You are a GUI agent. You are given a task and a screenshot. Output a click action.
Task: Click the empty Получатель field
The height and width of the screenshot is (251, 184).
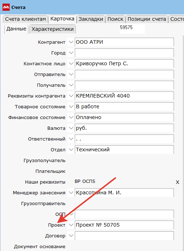coord(124,85)
